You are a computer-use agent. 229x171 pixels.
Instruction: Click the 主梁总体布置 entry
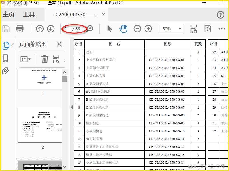[96, 76]
